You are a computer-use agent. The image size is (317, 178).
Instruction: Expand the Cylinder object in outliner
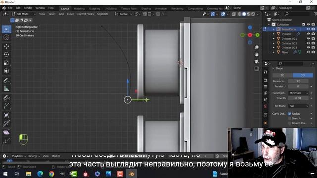point(274,34)
